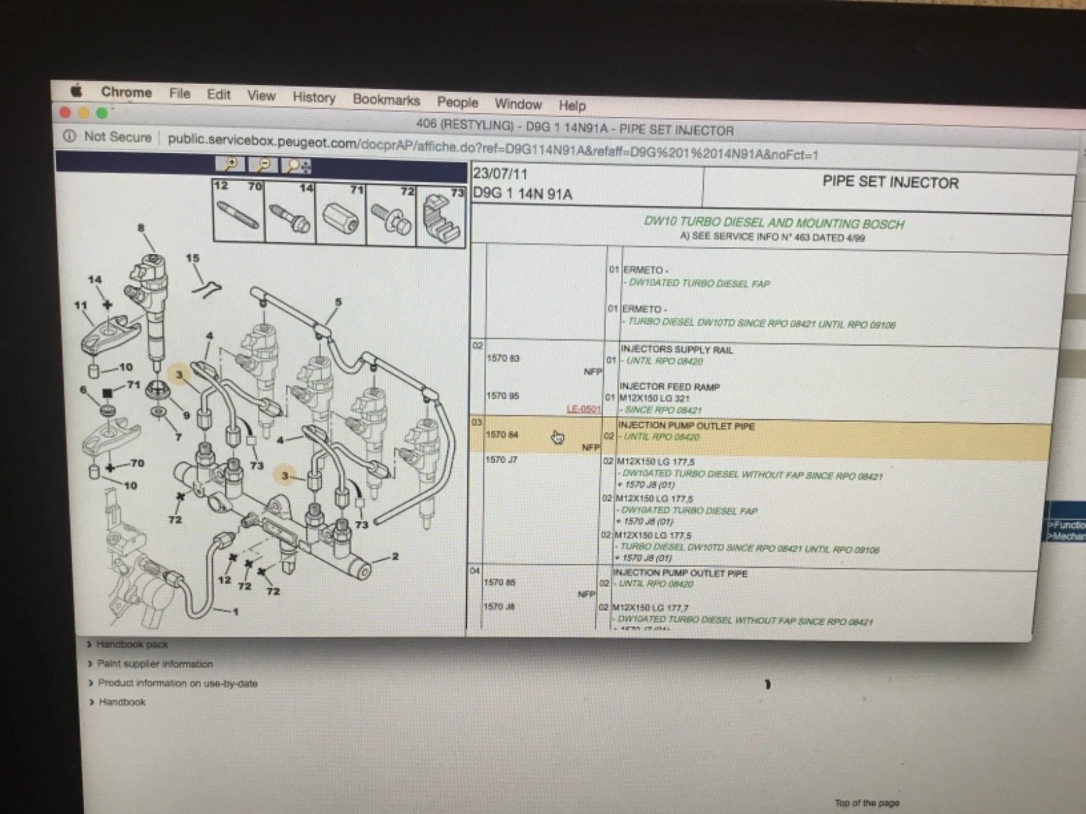
Task: Click the M12X150 LG 321 specification text
Action: pos(655,398)
